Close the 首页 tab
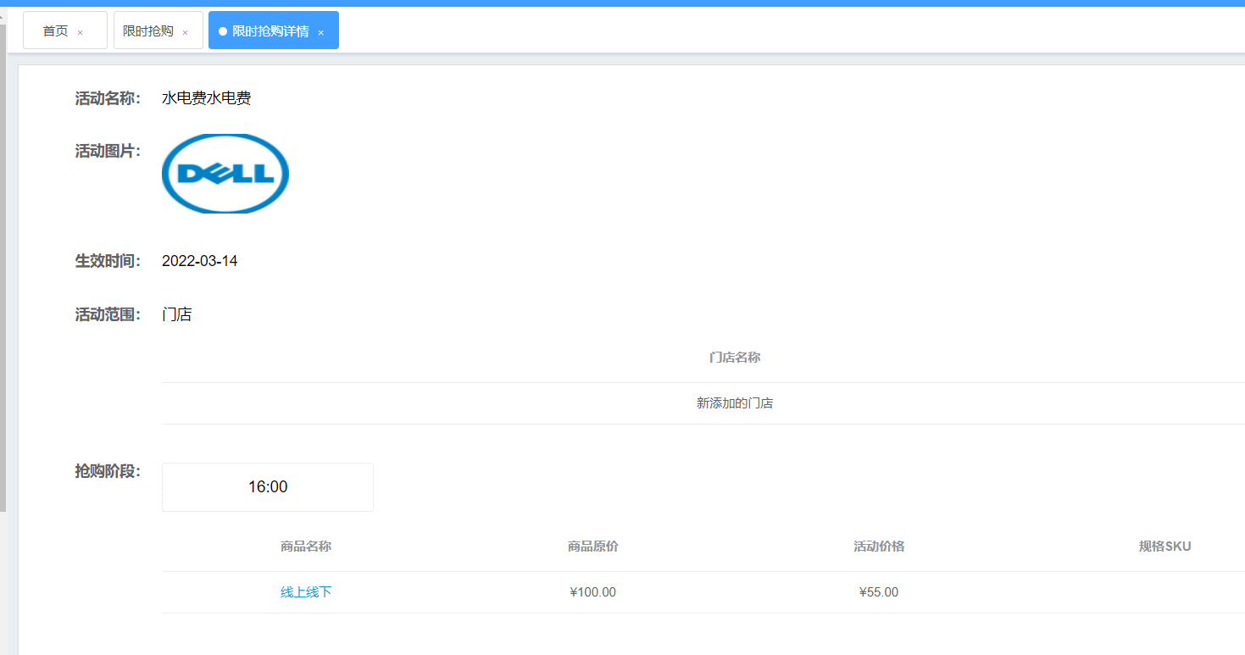The height and width of the screenshot is (655, 1245). (81, 32)
